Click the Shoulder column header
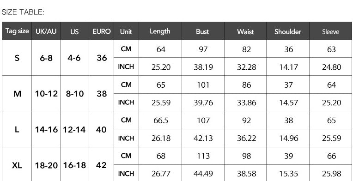This screenshot has width=353, height=181. tap(288, 31)
